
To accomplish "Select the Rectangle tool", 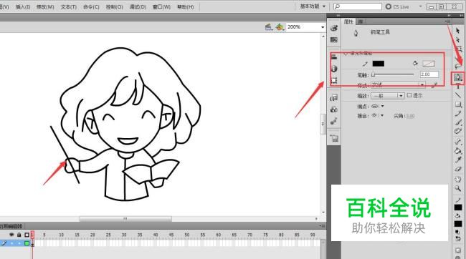I will tap(458, 104).
